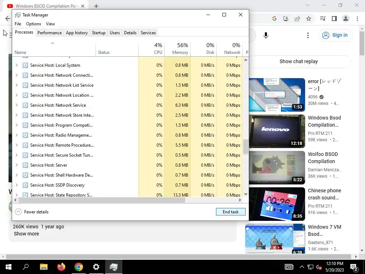The width and height of the screenshot is (365, 274).
Task: Click the YouTube Sign in button
Action: 335,35
